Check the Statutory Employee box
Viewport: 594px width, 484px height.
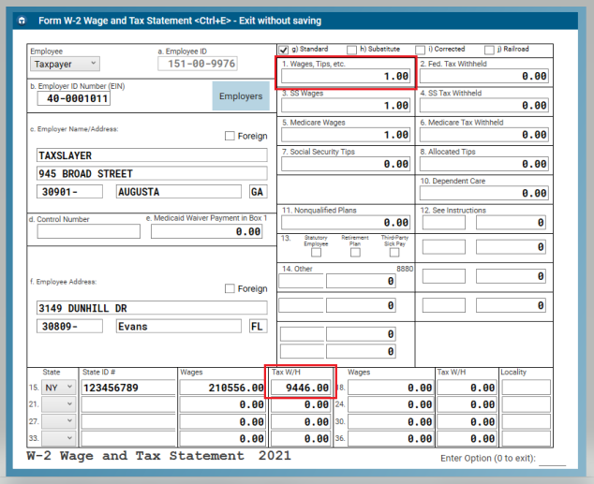point(316,253)
